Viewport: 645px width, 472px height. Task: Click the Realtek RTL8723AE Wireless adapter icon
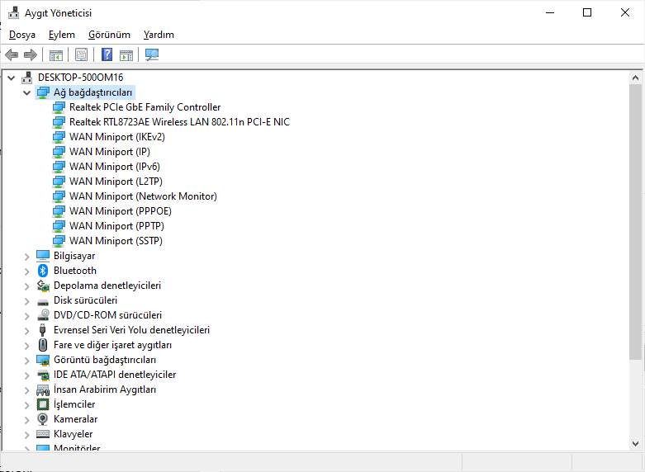[59, 122]
